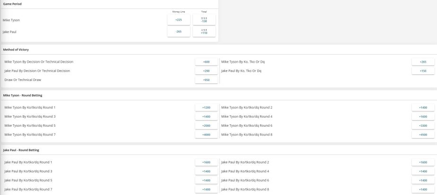
Task: Select Tyson KO Round 6 odds +3300
Action: coord(423,126)
